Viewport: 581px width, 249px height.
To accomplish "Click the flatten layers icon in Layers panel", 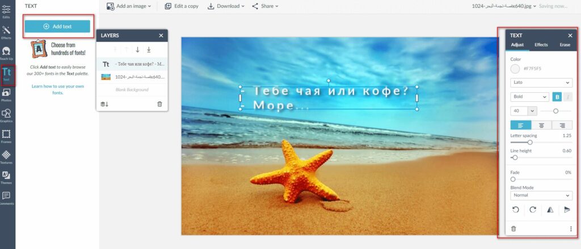I will (104, 104).
